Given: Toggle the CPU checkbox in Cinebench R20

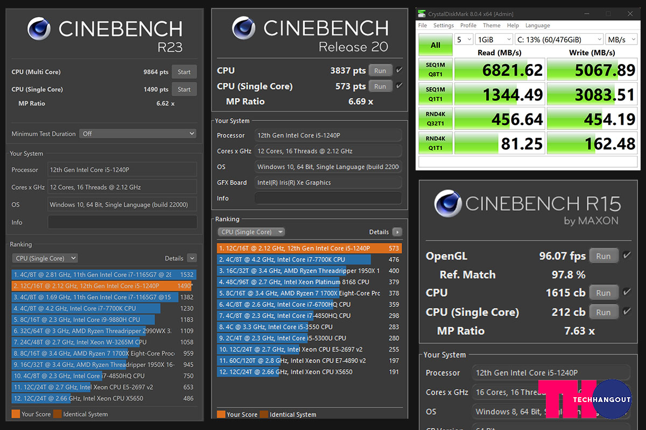Looking at the screenshot, I should (x=399, y=70).
